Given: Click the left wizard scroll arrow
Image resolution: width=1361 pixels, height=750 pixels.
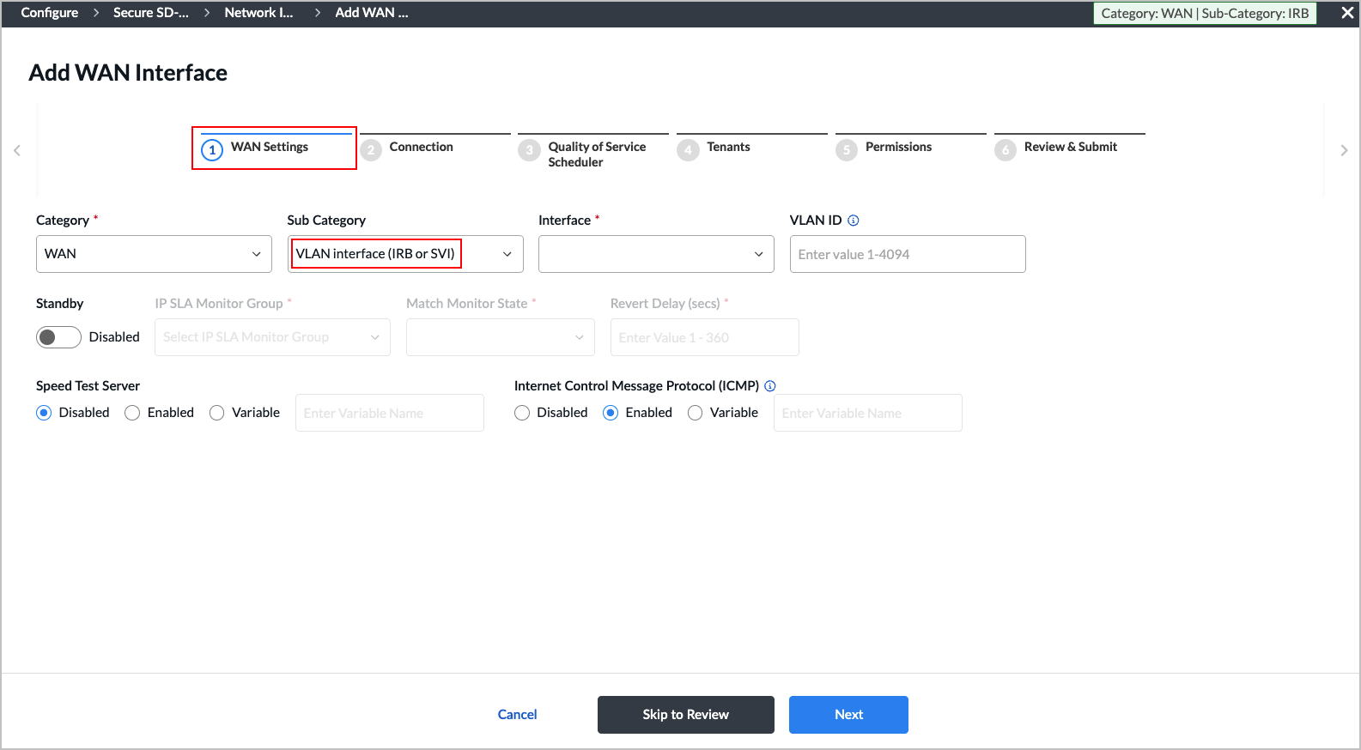Looking at the screenshot, I should (x=16, y=150).
